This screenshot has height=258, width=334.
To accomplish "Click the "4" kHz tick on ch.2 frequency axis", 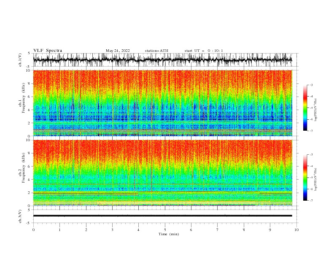I will pyautogui.click(x=30, y=180).
